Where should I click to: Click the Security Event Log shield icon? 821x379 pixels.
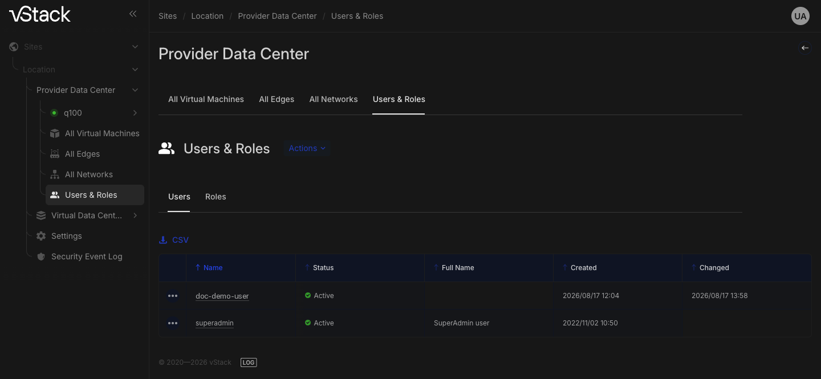click(x=41, y=256)
